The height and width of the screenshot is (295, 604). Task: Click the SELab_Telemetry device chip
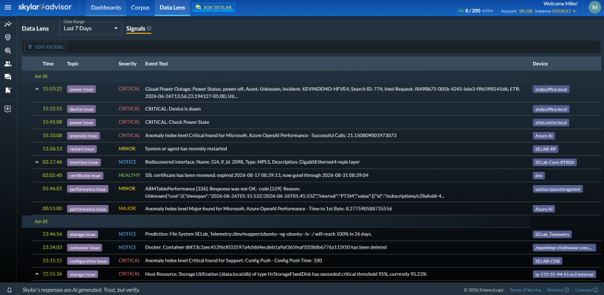[x=552, y=235]
